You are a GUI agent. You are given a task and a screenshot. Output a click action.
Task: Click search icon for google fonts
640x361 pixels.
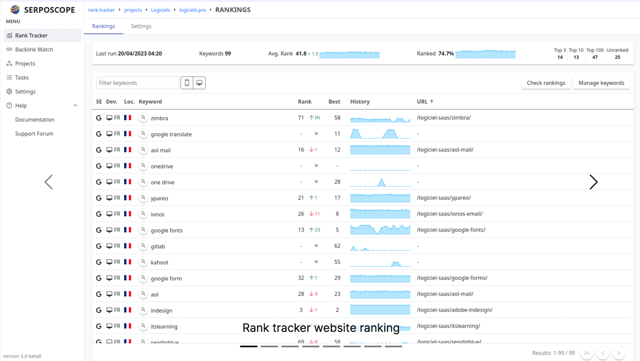(143, 229)
